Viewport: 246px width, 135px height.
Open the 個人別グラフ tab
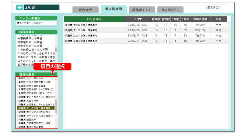click(x=170, y=10)
